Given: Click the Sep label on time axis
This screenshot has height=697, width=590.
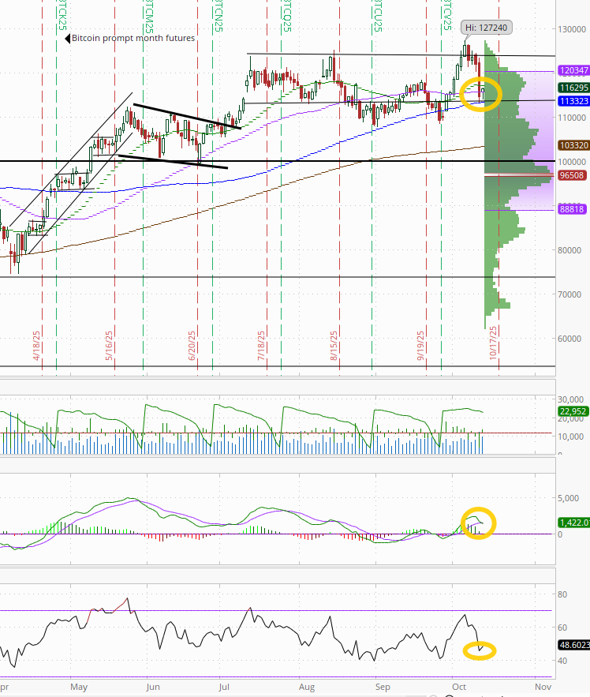Looking at the screenshot, I should [x=383, y=687].
